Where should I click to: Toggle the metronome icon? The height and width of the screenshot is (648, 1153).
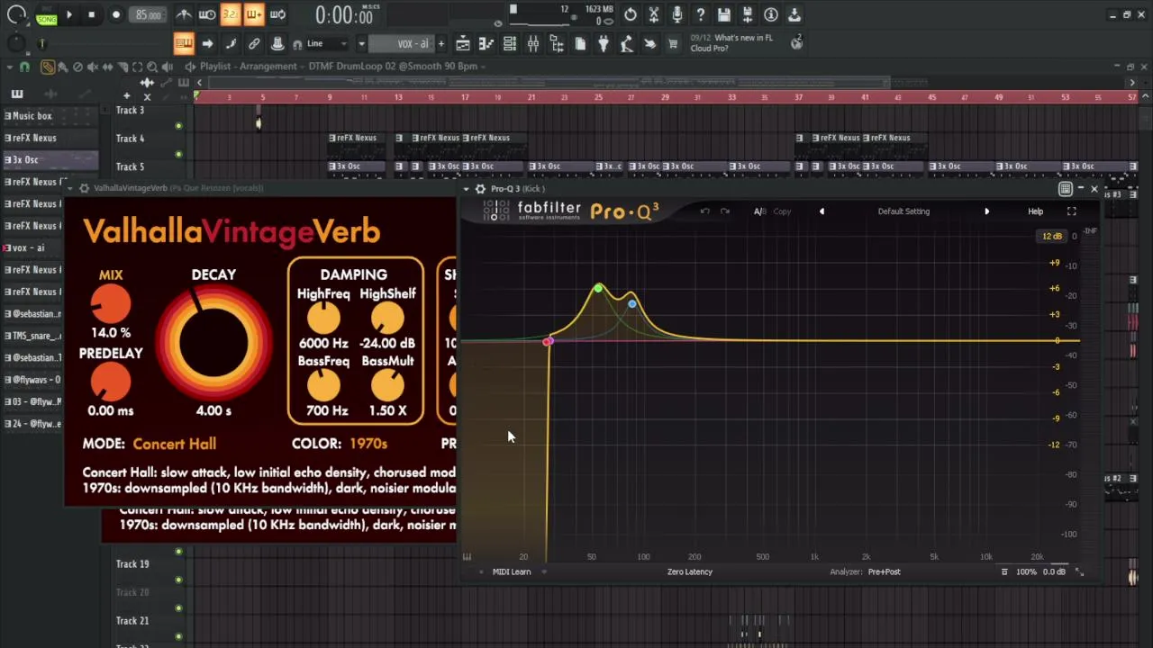pos(184,14)
